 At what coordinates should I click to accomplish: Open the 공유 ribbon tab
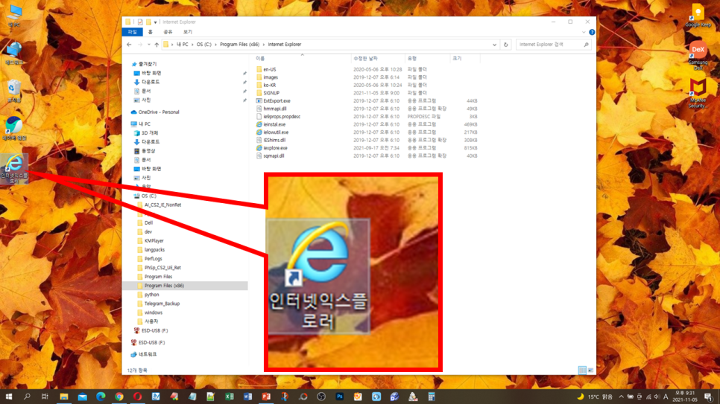(168, 32)
